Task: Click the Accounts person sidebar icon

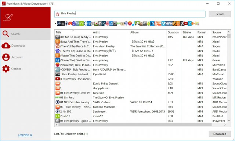Action: [6, 57]
